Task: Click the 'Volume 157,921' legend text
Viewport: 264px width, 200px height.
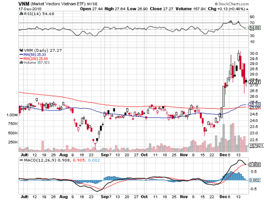Action: pos(37,63)
